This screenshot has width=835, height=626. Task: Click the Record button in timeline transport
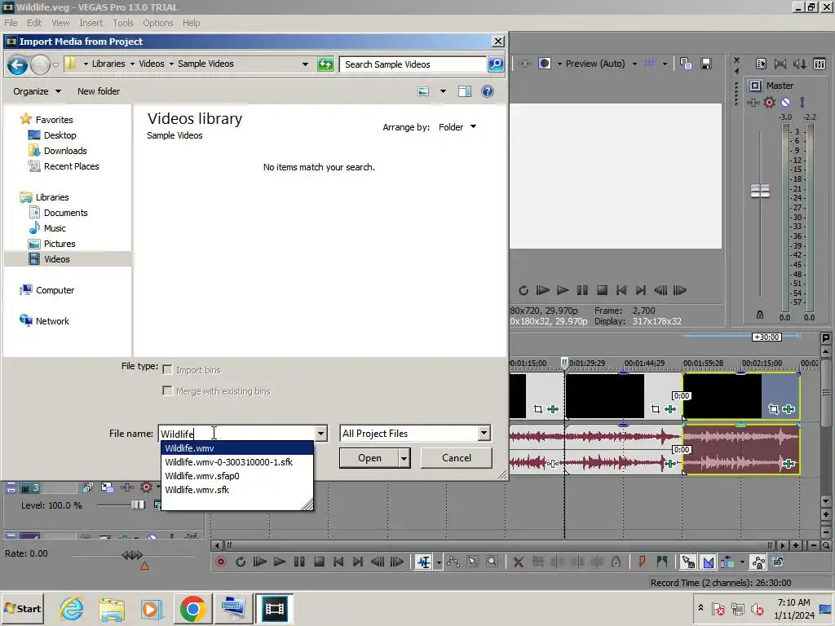[220, 562]
